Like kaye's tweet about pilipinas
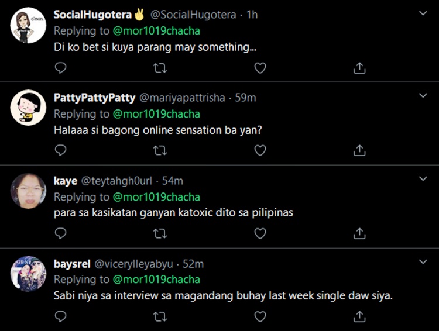The height and width of the screenshot is (331, 439). coord(260,233)
